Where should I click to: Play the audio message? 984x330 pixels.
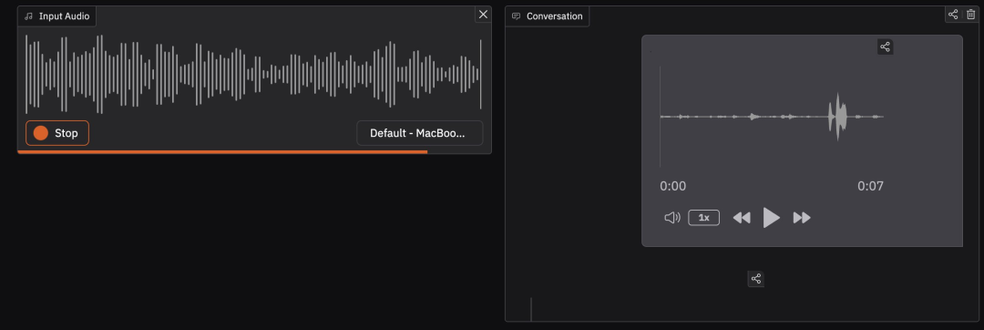click(x=772, y=218)
